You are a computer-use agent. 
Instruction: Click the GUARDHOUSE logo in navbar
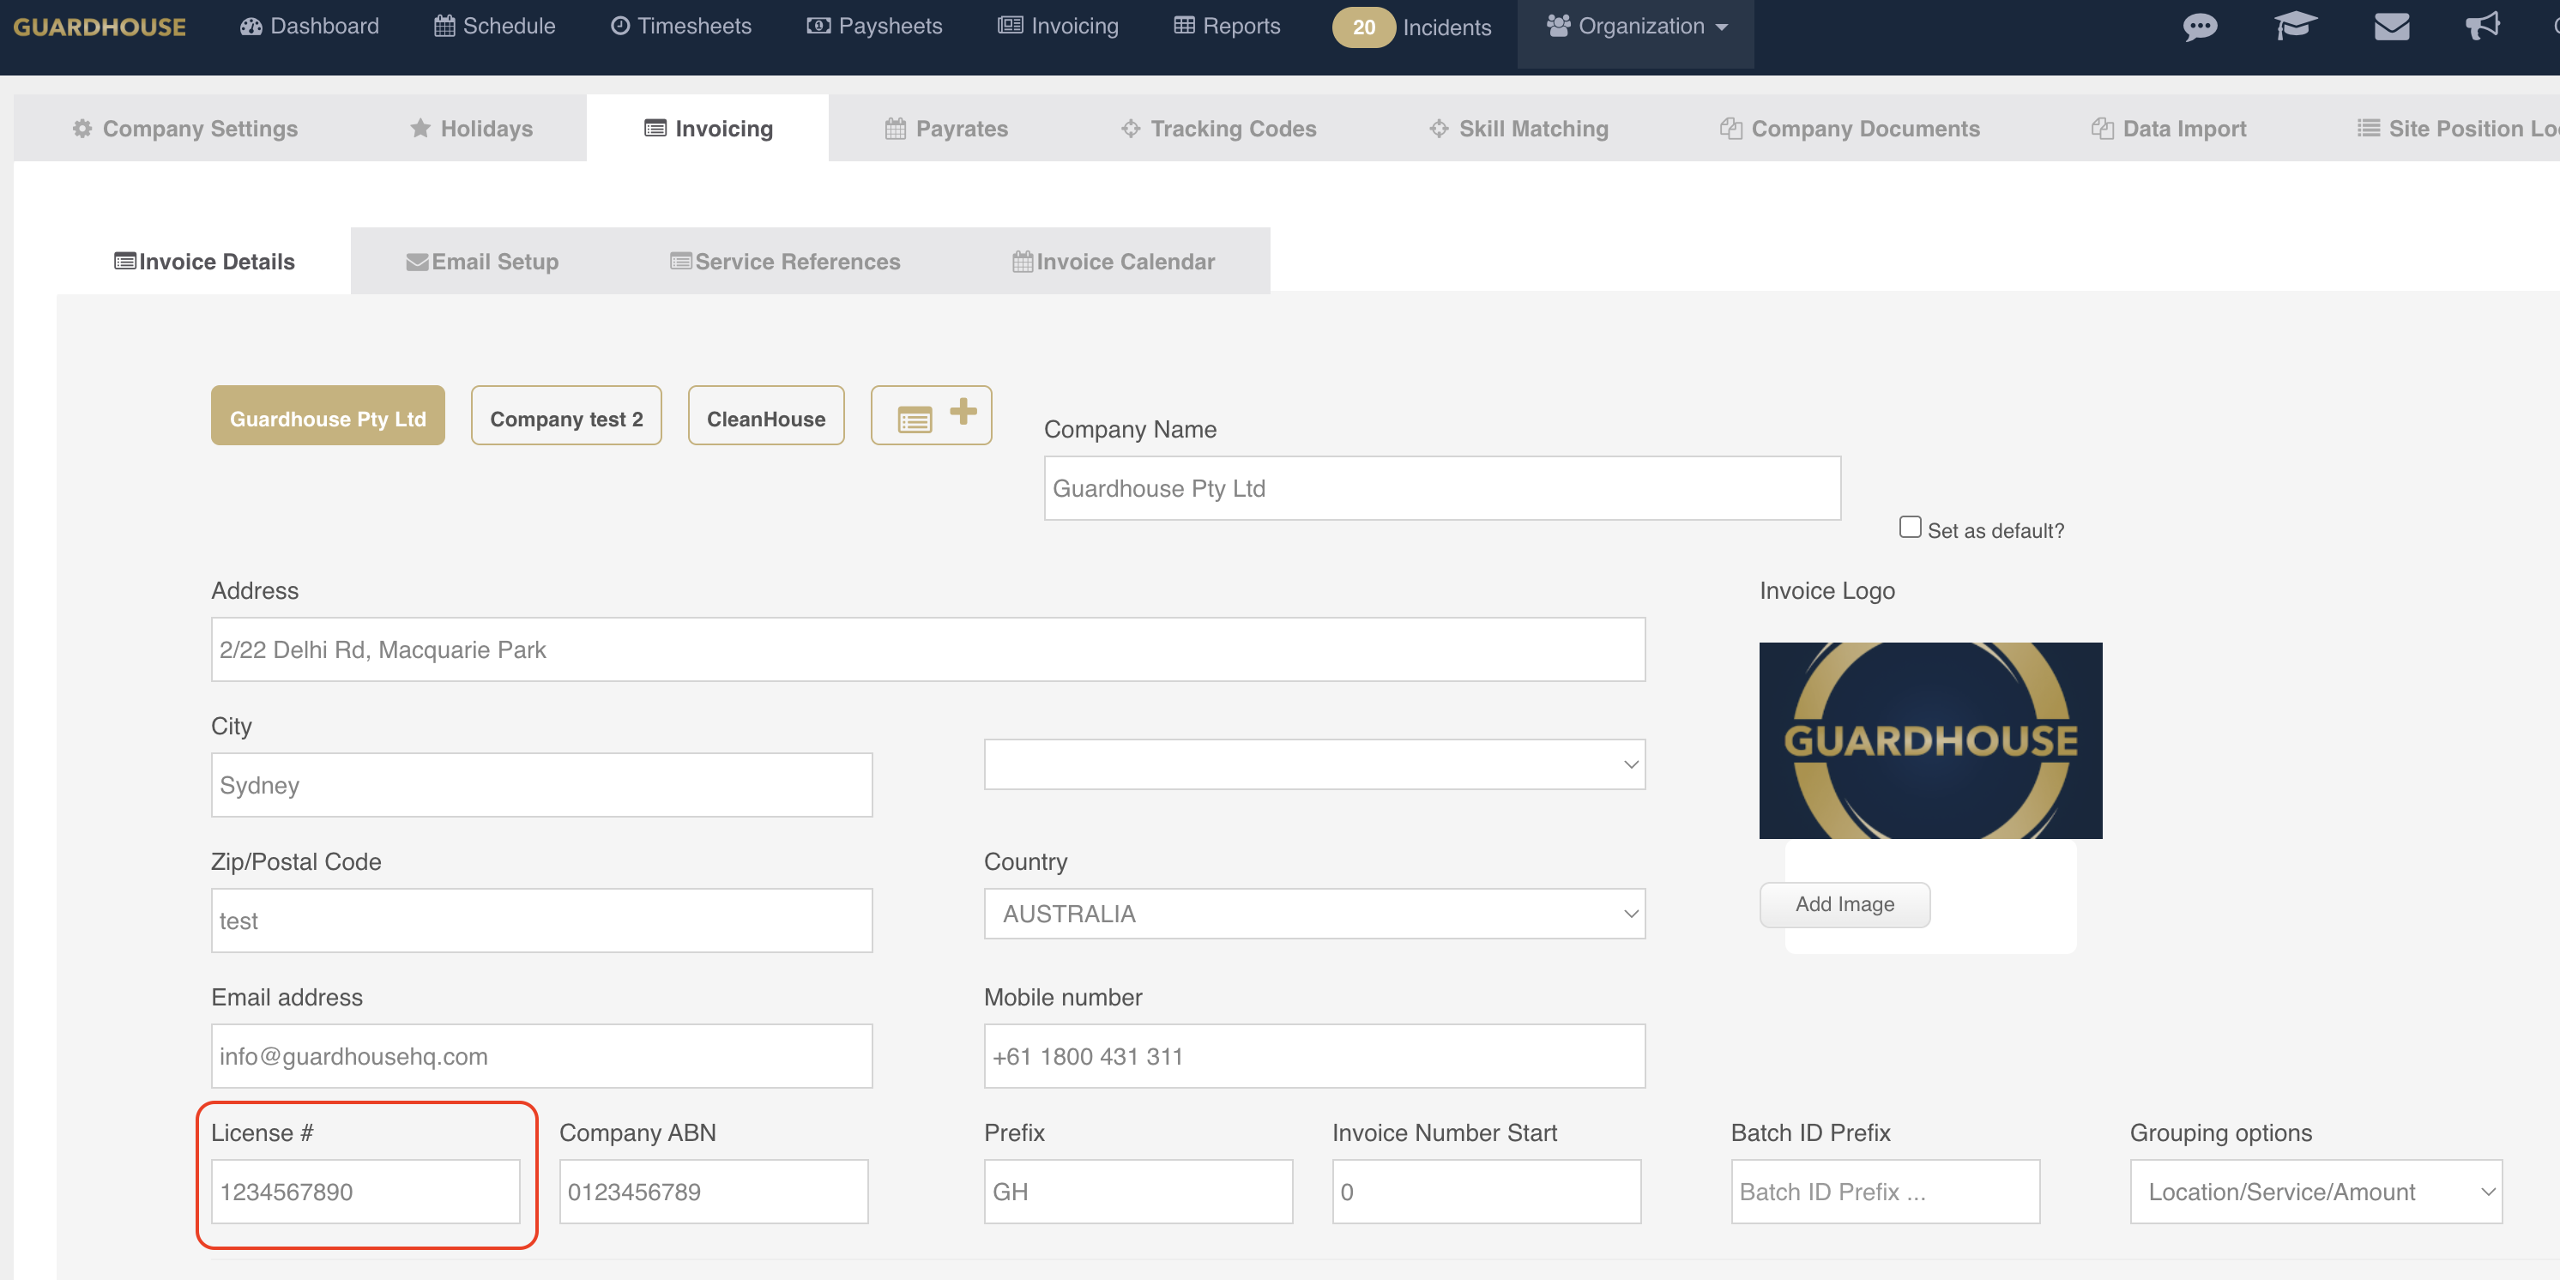coord(100,27)
